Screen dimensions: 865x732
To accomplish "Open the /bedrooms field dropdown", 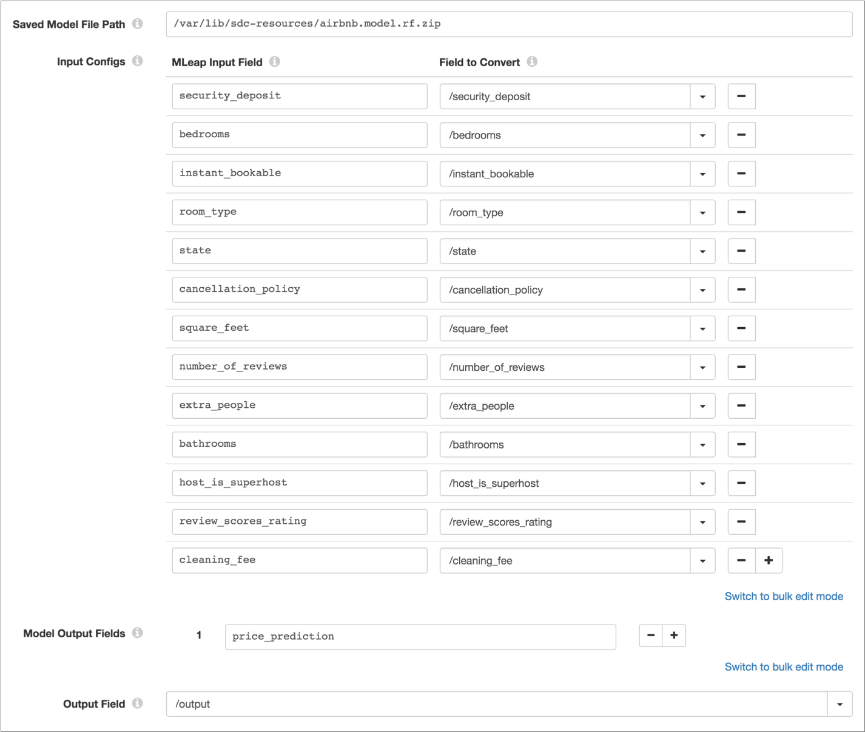I will pyautogui.click(x=702, y=135).
